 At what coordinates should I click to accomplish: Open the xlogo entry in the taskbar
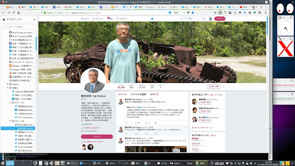click(x=189, y=163)
